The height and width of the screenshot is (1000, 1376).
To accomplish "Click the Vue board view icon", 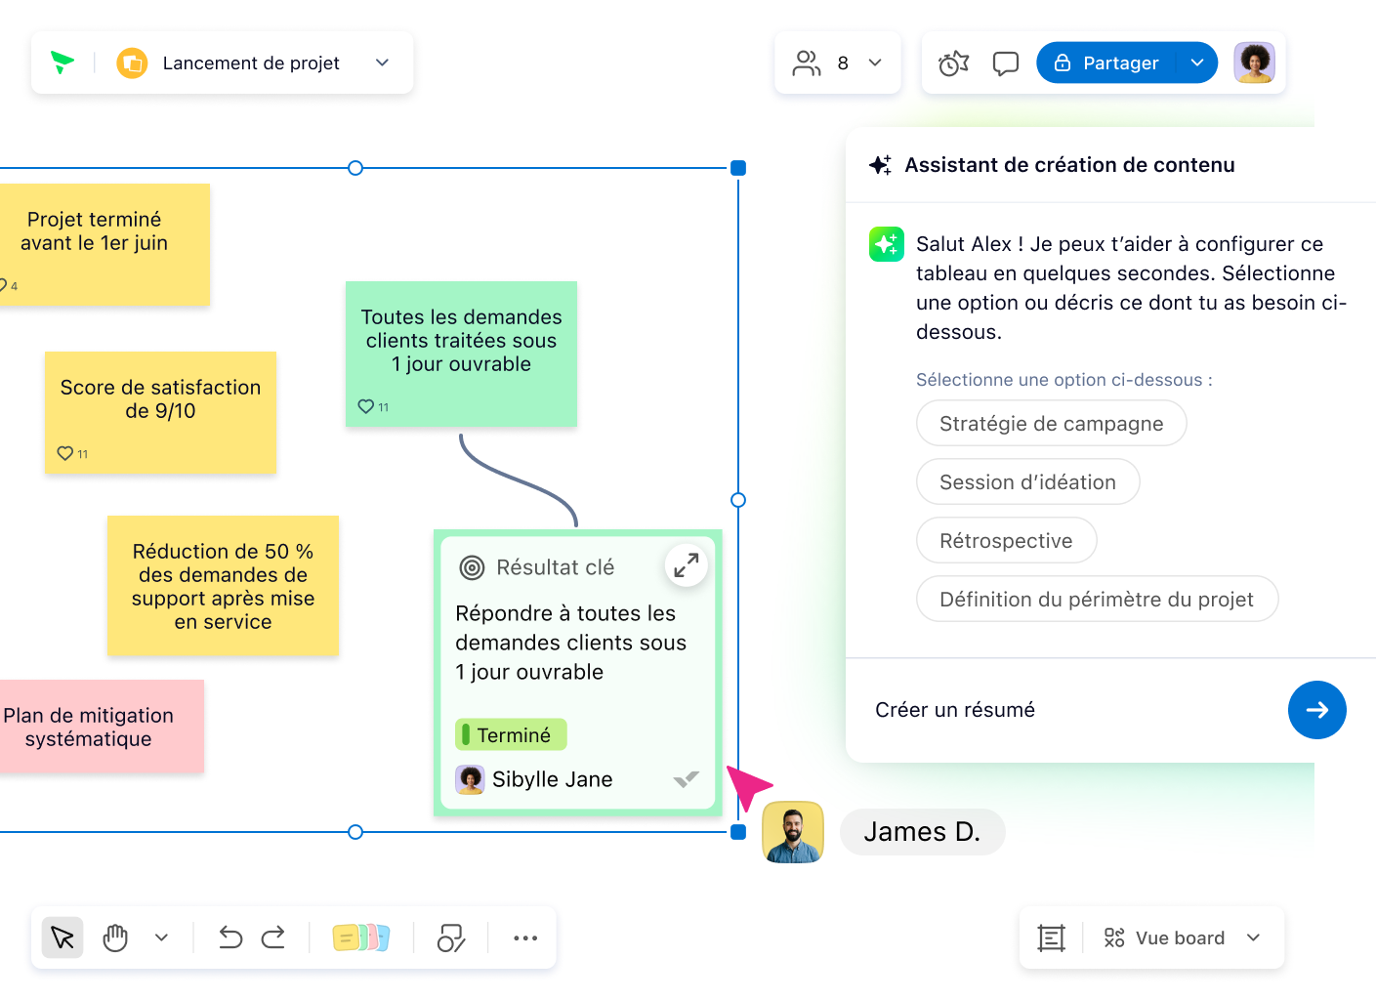I will pos(1114,938).
